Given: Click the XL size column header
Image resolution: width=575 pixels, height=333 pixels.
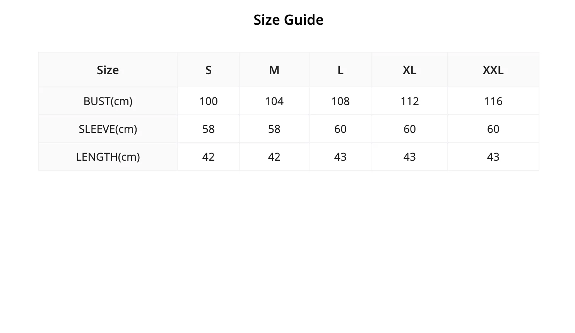Looking at the screenshot, I should click(410, 70).
